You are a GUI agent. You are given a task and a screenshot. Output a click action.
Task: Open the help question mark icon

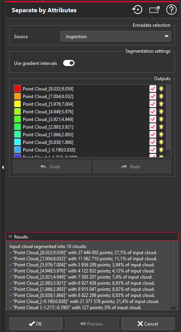click(x=171, y=10)
